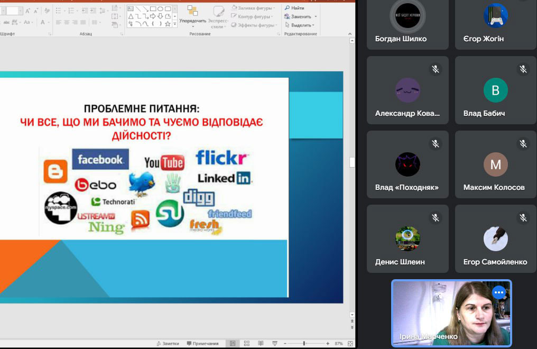This screenshot has width=537, height=349.
Task: Open the Выделить select menu
Action: click(x=300, y=25)
